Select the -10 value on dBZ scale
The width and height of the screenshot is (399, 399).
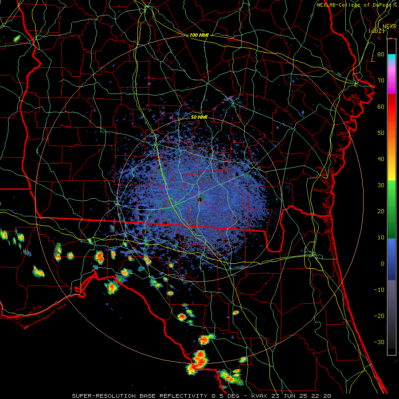click(379, 290)
